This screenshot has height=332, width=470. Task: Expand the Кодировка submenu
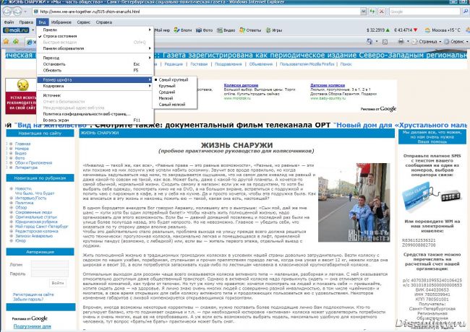pos(95,86)
